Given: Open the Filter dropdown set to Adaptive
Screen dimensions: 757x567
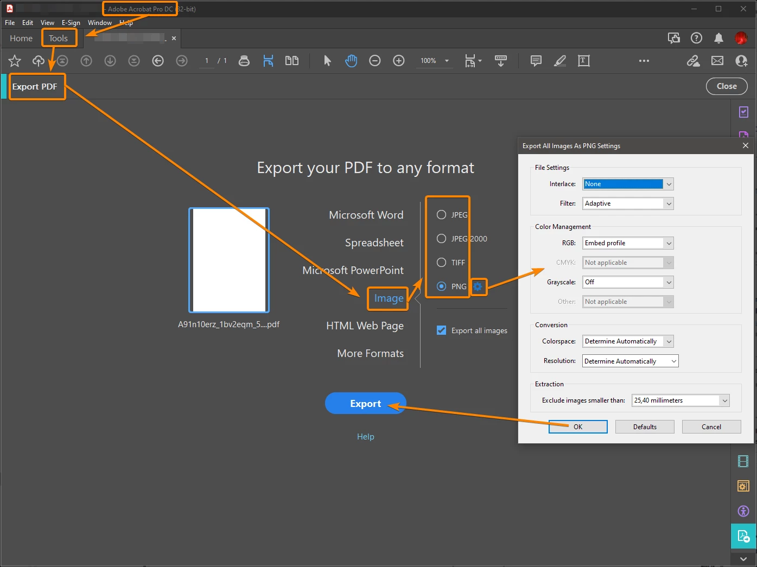Looking at the screenshot, I should tap(628, 203).
